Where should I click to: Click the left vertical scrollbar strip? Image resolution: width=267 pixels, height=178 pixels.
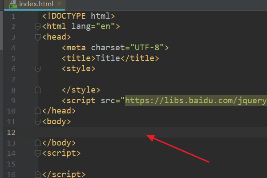tap(1, 30)
